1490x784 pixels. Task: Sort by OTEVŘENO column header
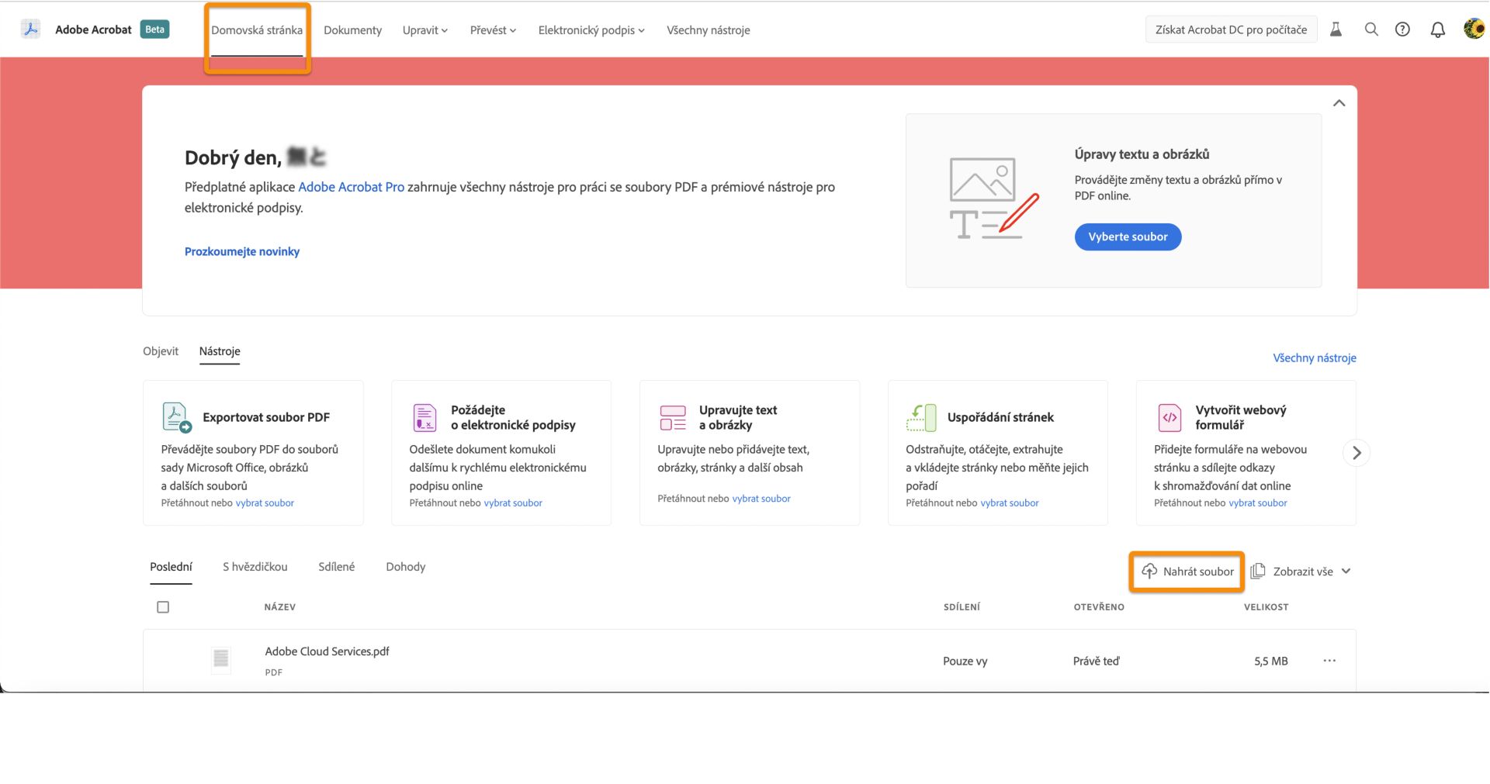(x=1099, y=607)
